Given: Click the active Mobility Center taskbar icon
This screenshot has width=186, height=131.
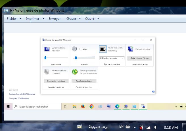Looking at the screenshot, I should (143, 107).
